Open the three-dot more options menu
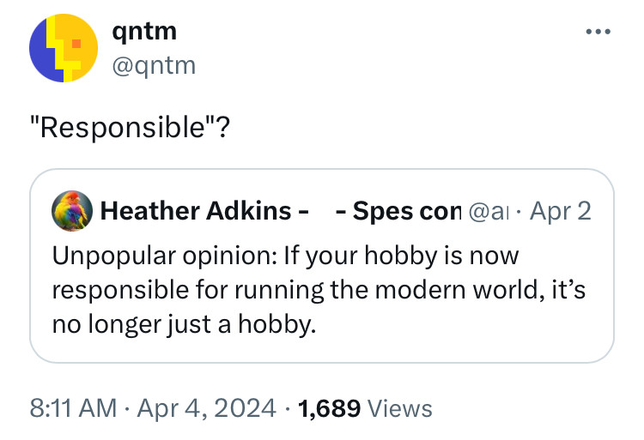644x440 pixels. [x=597, y=33]
